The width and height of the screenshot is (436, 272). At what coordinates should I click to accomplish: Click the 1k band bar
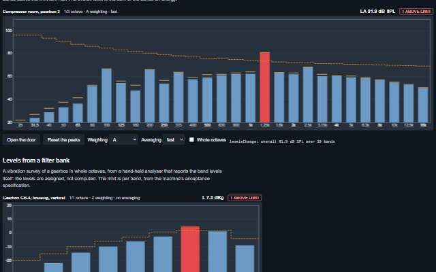click(x=251, y=98)
